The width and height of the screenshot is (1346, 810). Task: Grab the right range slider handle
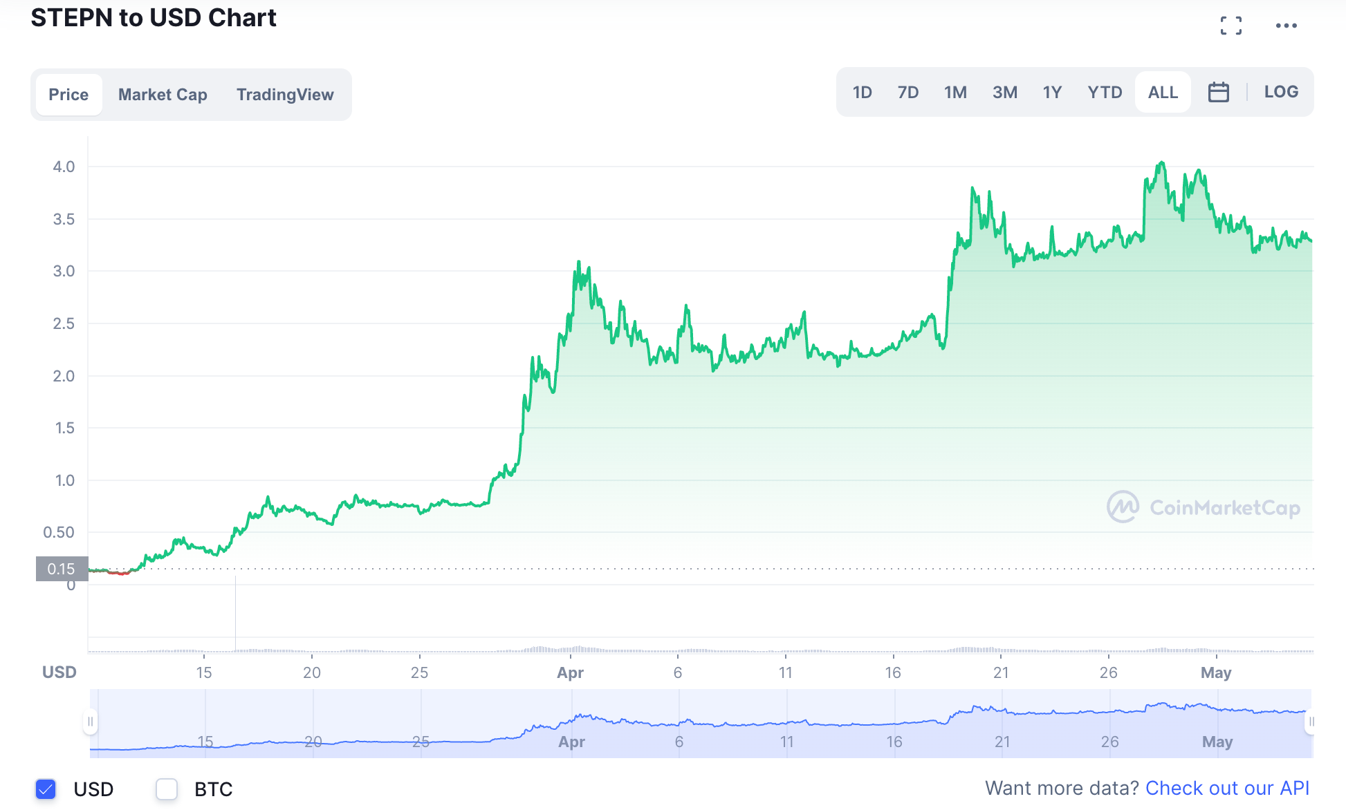[x=1311, y=722]
